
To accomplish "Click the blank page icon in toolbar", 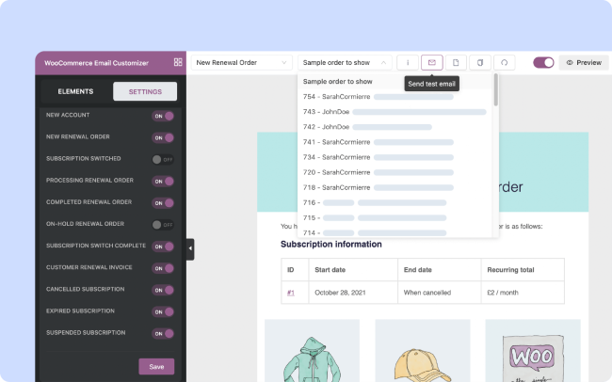I will point(456,62).
